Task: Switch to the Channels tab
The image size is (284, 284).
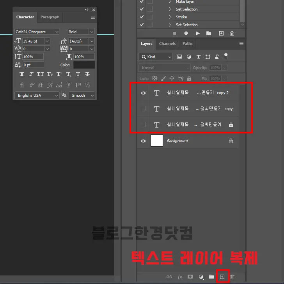Action: point(167,44)
